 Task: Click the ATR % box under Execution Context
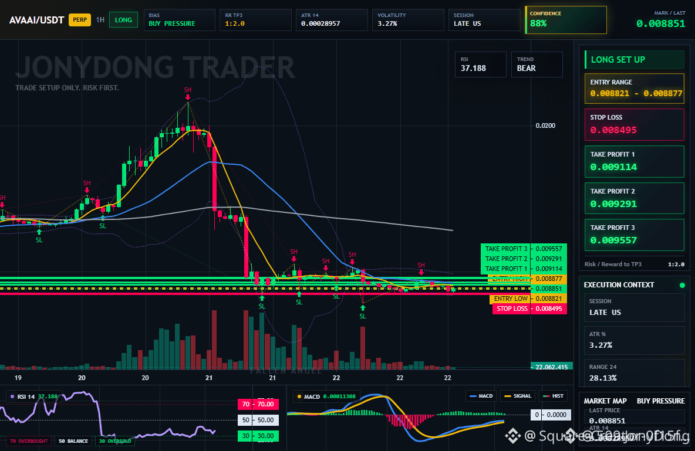coord(635,340)
